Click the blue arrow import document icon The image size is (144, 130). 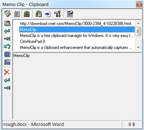tap(48, 14)
